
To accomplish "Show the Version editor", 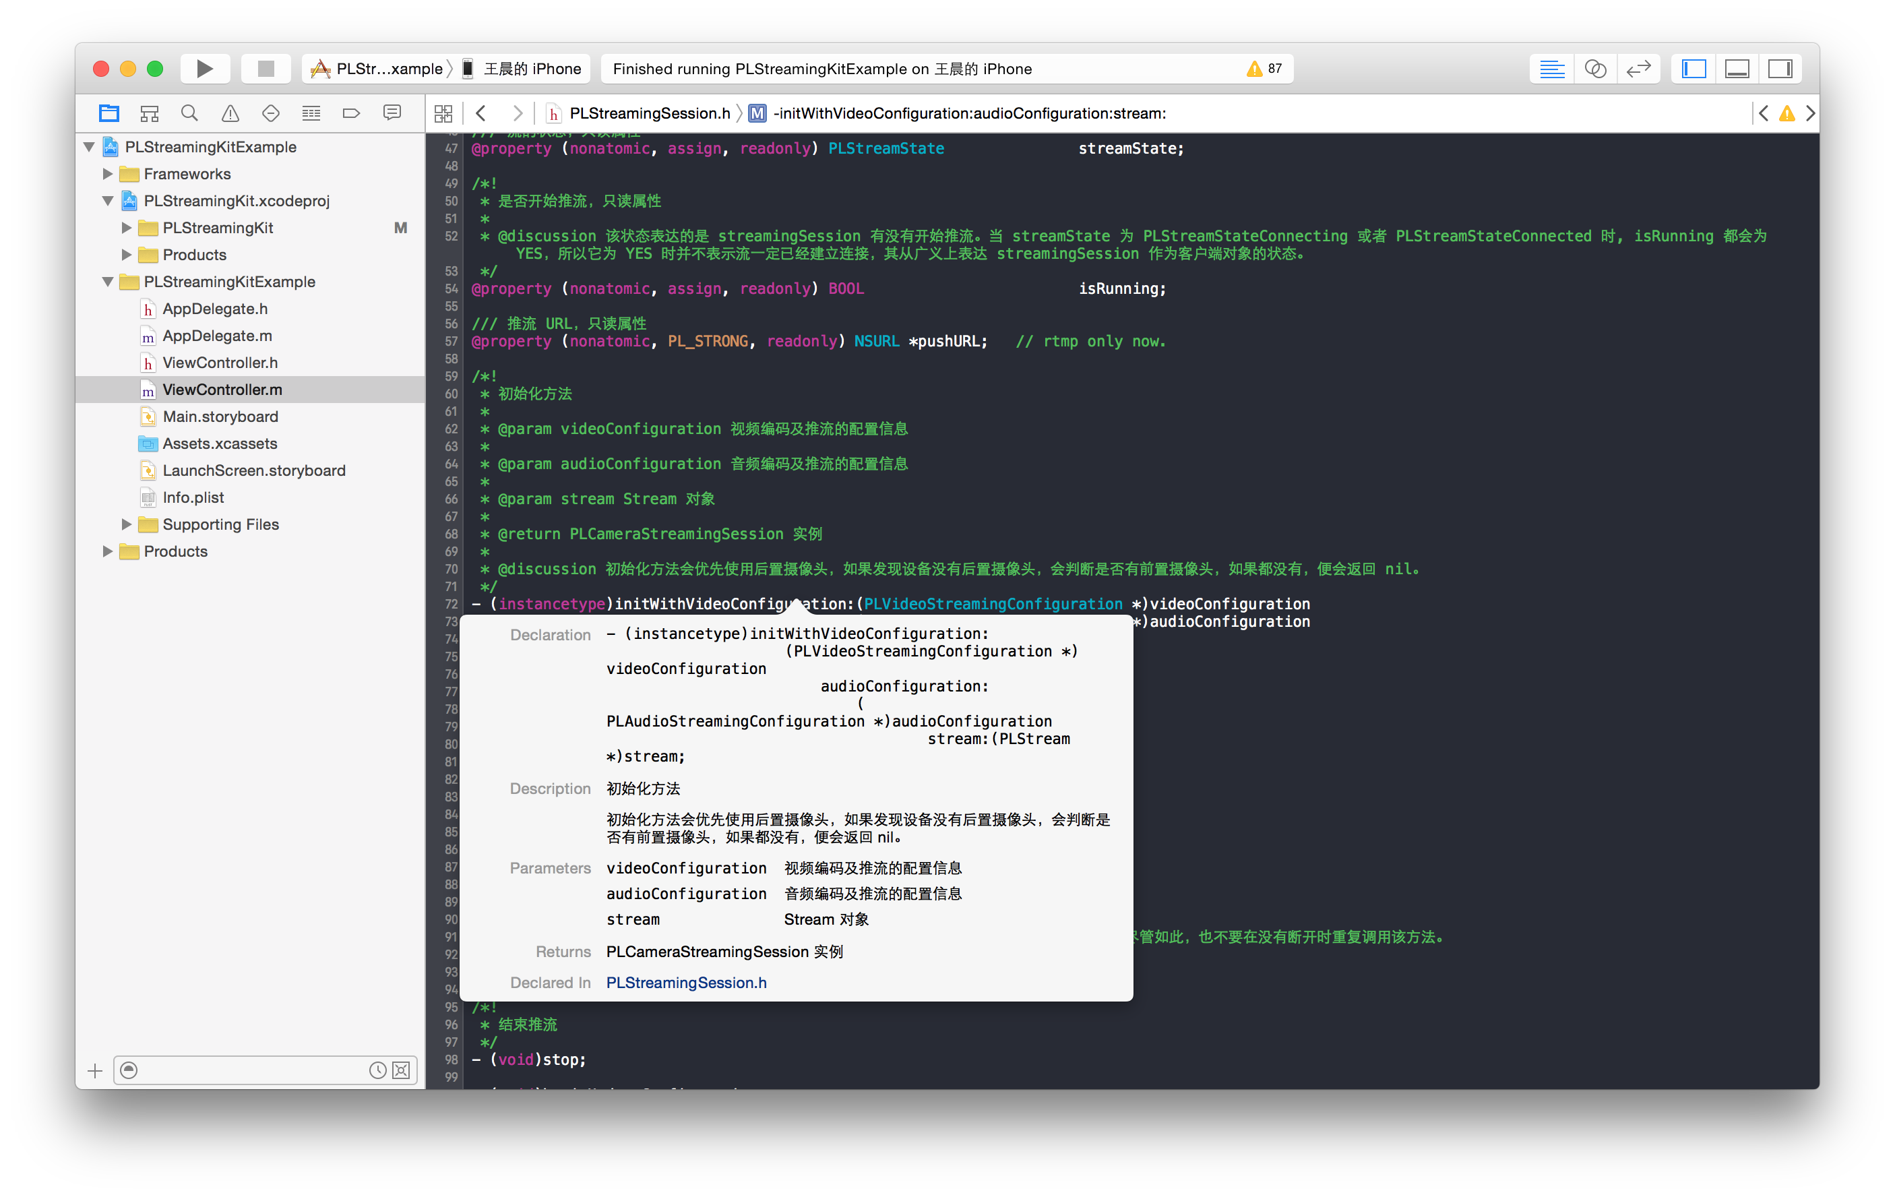I will (x=1638, y=69).
